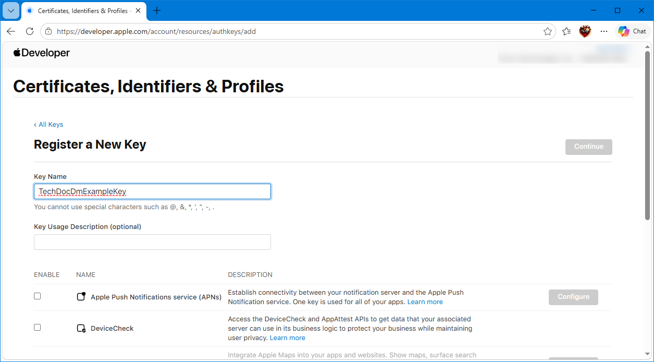The width and height of the screenshot is (654, 362).
Task: Open Copilot Chat button
Action: [632, 31]
